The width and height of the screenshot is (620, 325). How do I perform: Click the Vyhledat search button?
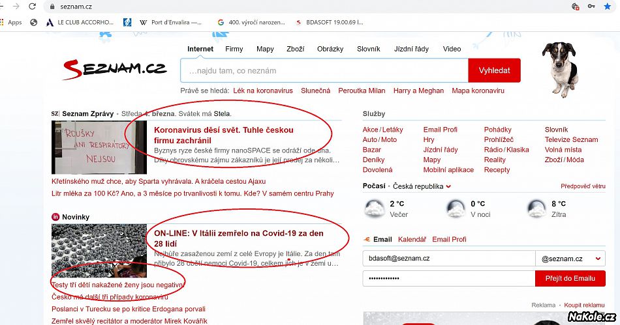coord(494,70)
